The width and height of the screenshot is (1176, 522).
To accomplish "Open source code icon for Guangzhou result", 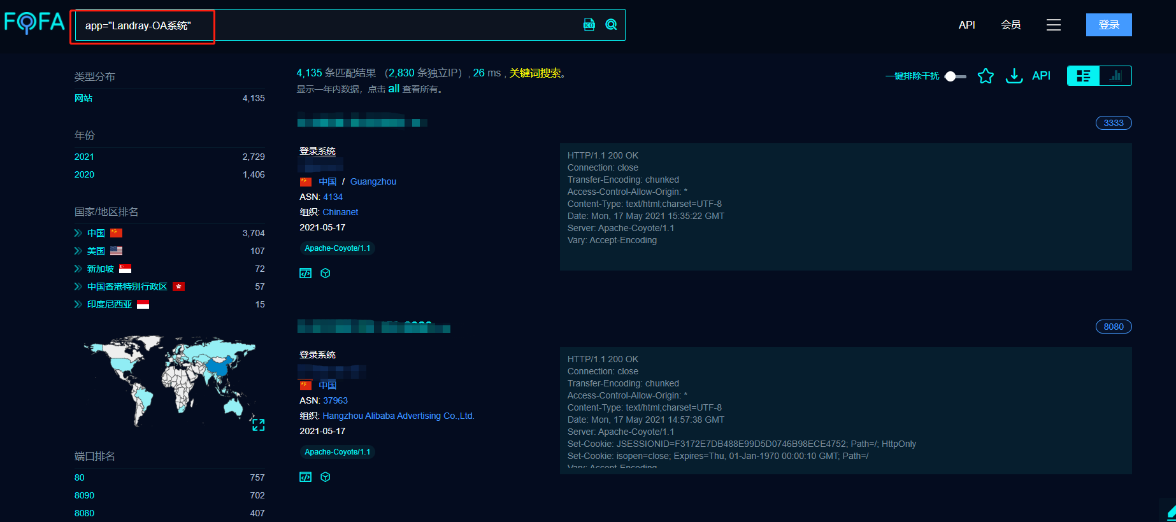I will tap(306, 273).
